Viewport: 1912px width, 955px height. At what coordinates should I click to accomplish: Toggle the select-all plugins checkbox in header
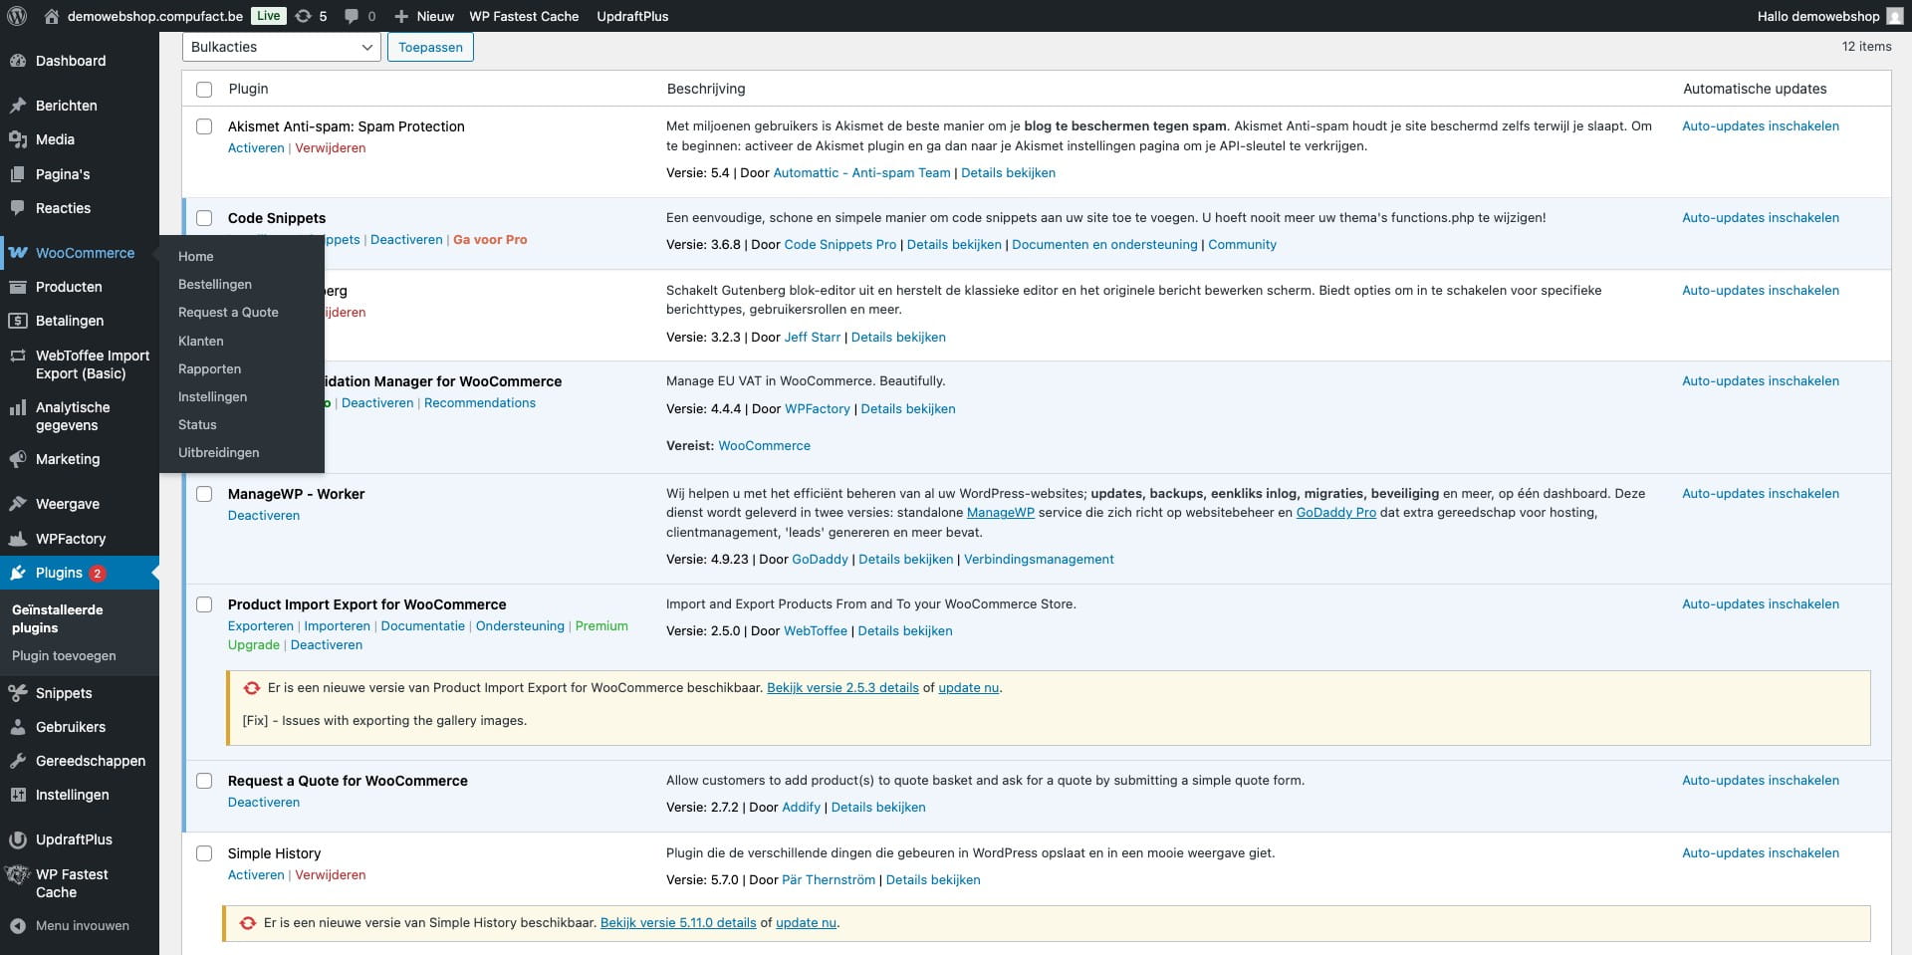204,90
